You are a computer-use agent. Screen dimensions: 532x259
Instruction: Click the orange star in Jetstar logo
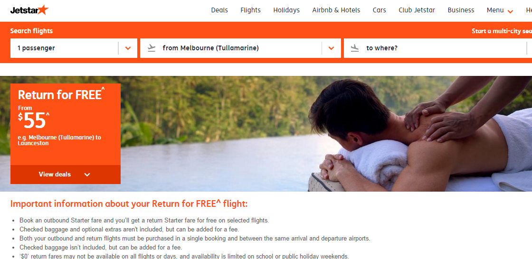pos(43,10)
